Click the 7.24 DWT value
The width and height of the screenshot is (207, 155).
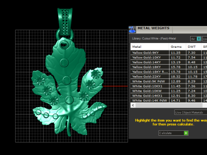click(x=191, y=91)
